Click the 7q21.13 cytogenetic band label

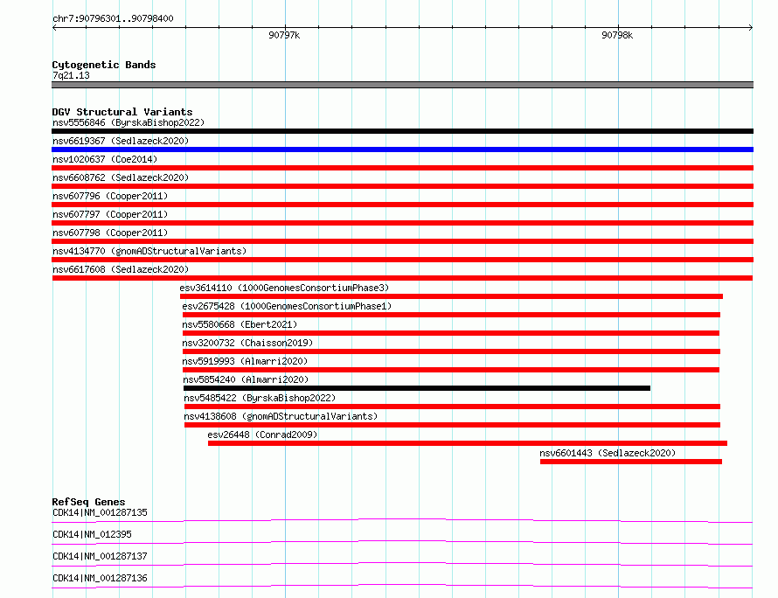tap(71, 75)
